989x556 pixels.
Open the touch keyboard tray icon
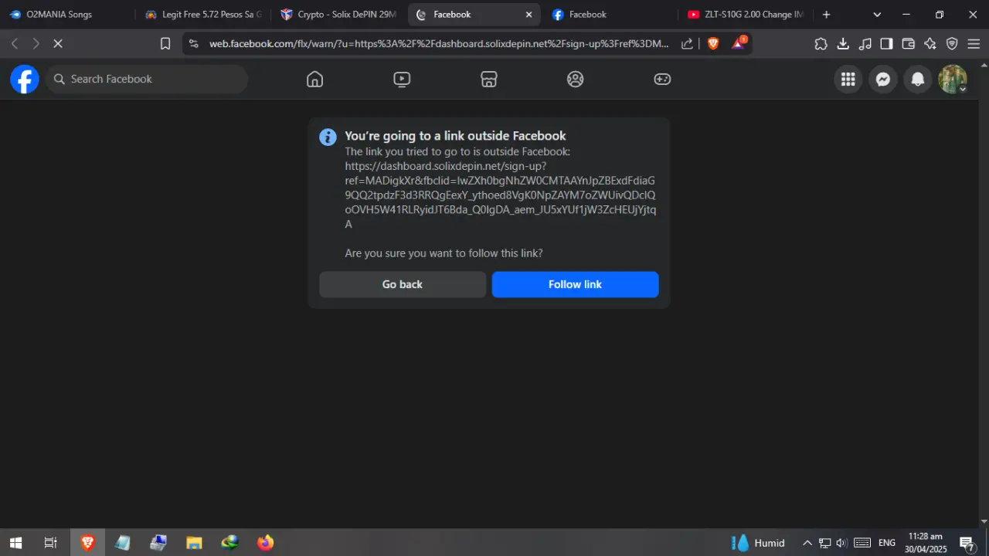[x=862, y=543]
